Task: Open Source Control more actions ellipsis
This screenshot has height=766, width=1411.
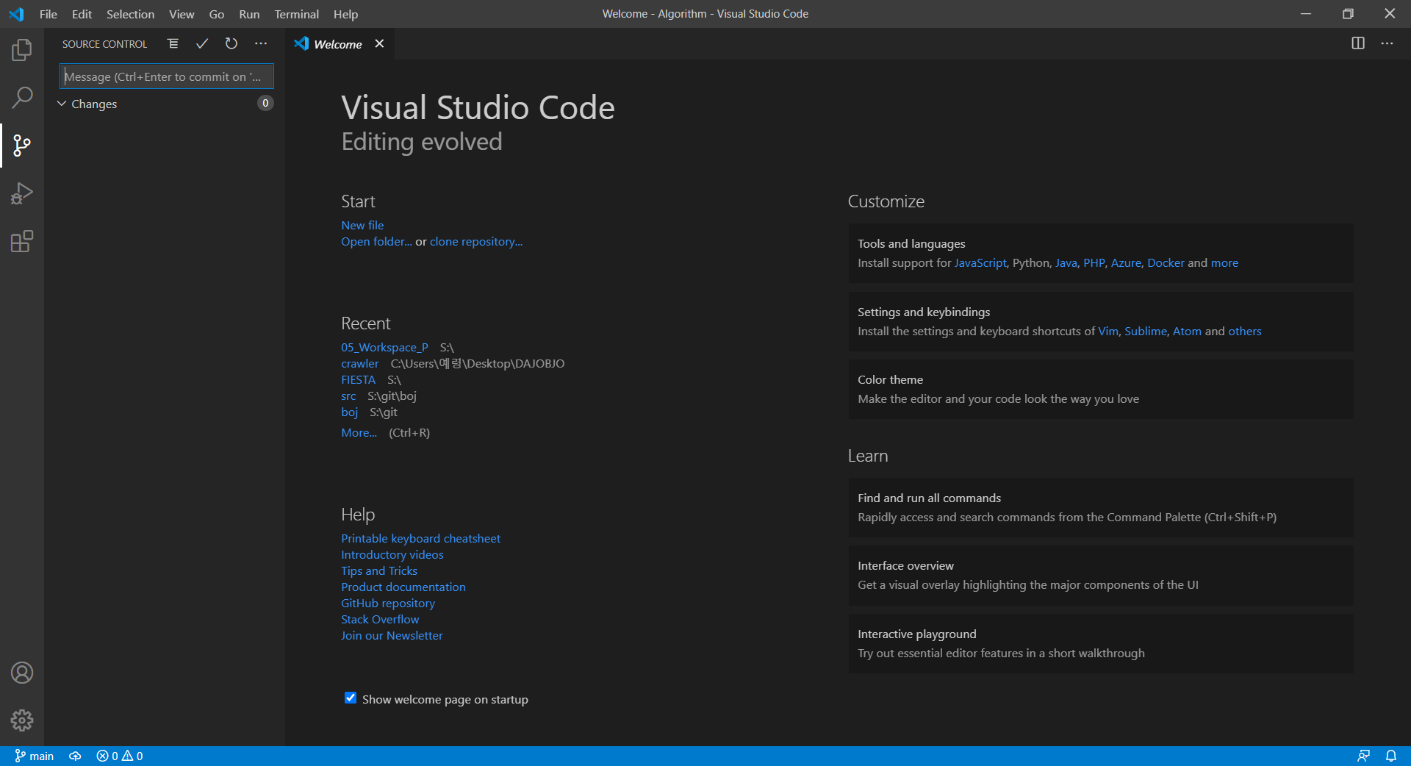Action: [261, 44]
